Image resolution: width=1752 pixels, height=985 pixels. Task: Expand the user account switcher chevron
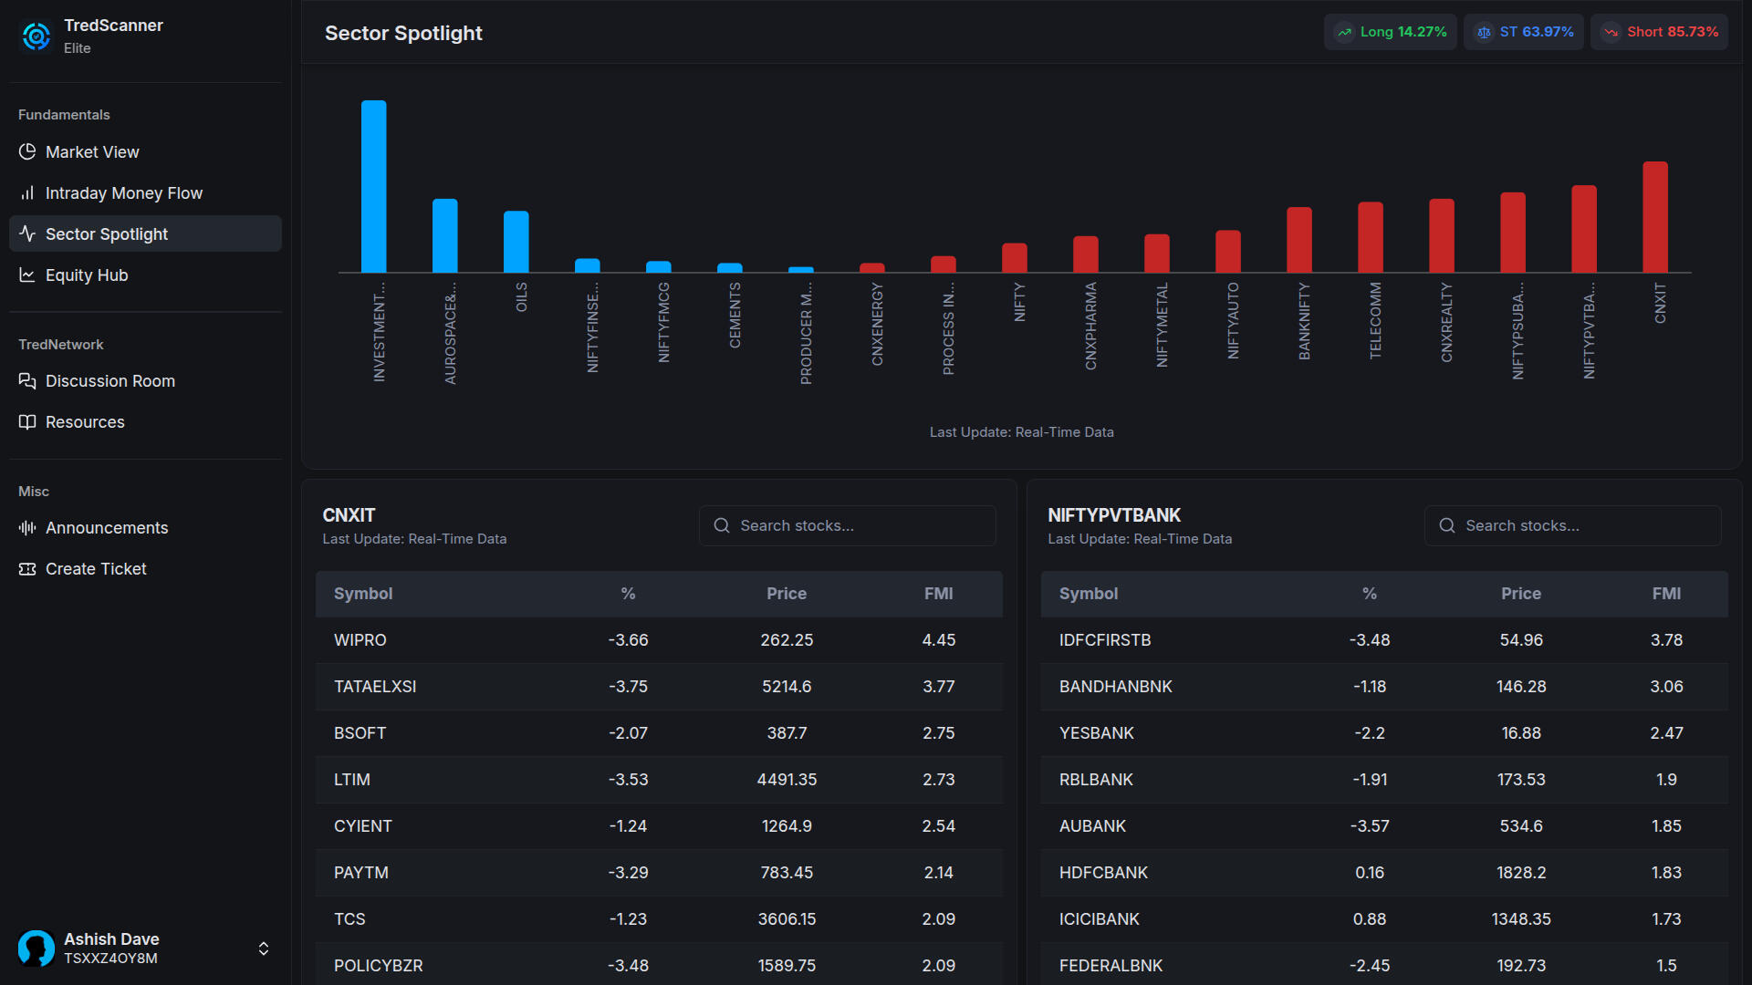coord(264,949)
